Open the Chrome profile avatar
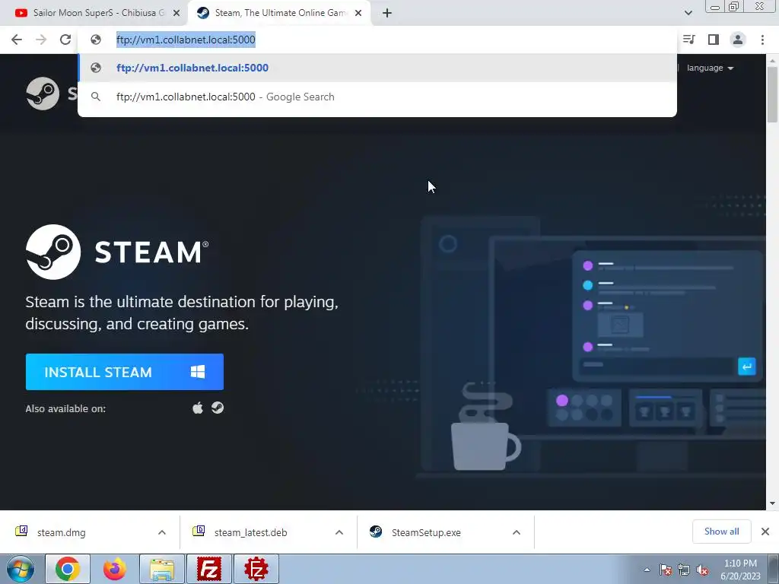 (x=738, y=40)
